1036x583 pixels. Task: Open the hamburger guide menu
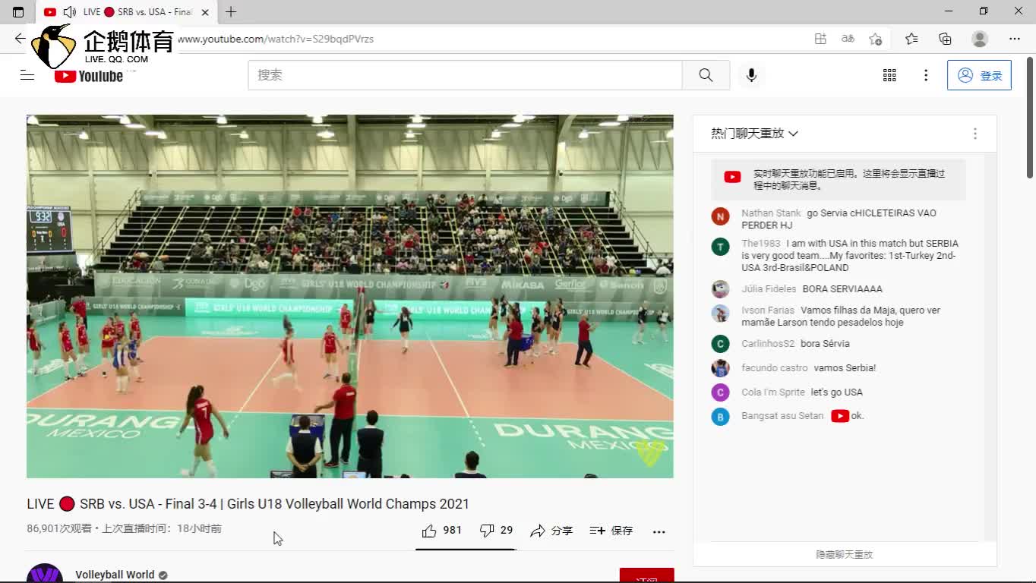pos(27,75)
